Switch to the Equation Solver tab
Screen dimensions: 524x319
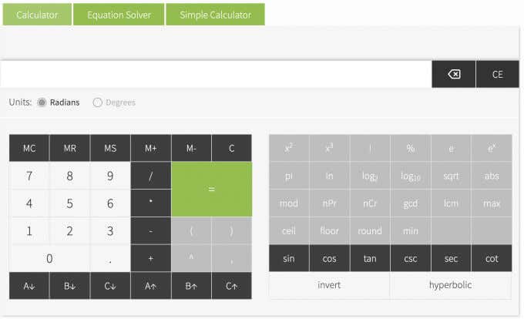[x=119, y=15]
